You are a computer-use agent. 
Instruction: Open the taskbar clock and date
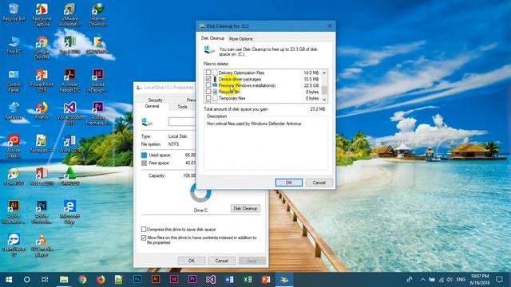481,280
